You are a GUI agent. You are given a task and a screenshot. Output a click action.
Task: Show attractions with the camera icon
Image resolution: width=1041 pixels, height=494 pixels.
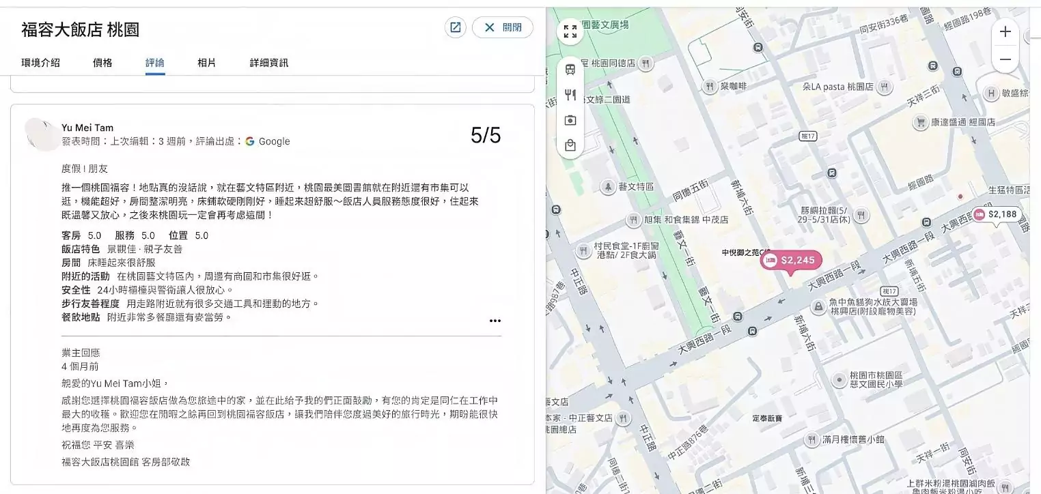pyautogui.click(x=570, y=120)
